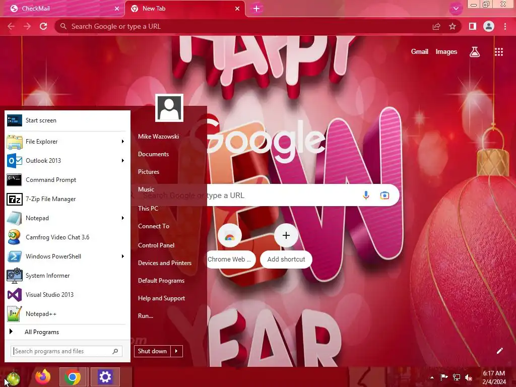Close the CheckMail tab
This screenshot has height=387, width=516.
pyautogui.click(x=117, y=9)
